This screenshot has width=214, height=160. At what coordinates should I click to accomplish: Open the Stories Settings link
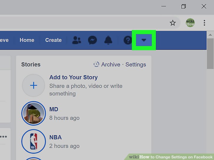coord(136,64)
